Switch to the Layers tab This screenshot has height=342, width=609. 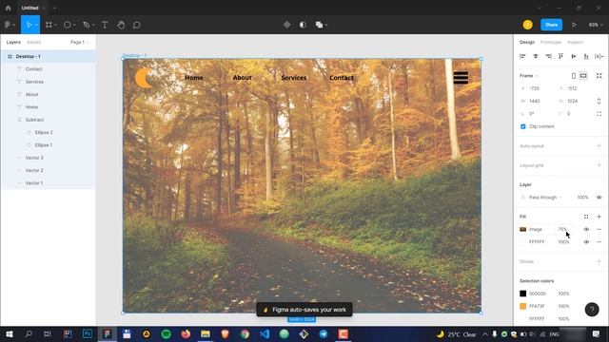(x=13, y=42)
